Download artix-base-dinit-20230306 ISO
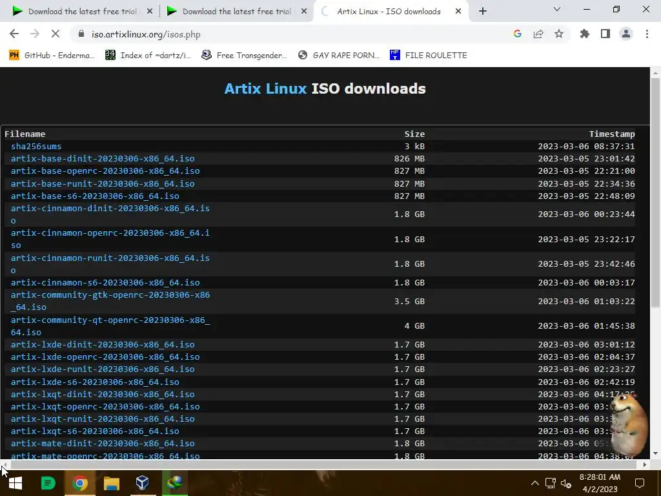The width and height of the screenshot is (661, 496). [103, 159]
